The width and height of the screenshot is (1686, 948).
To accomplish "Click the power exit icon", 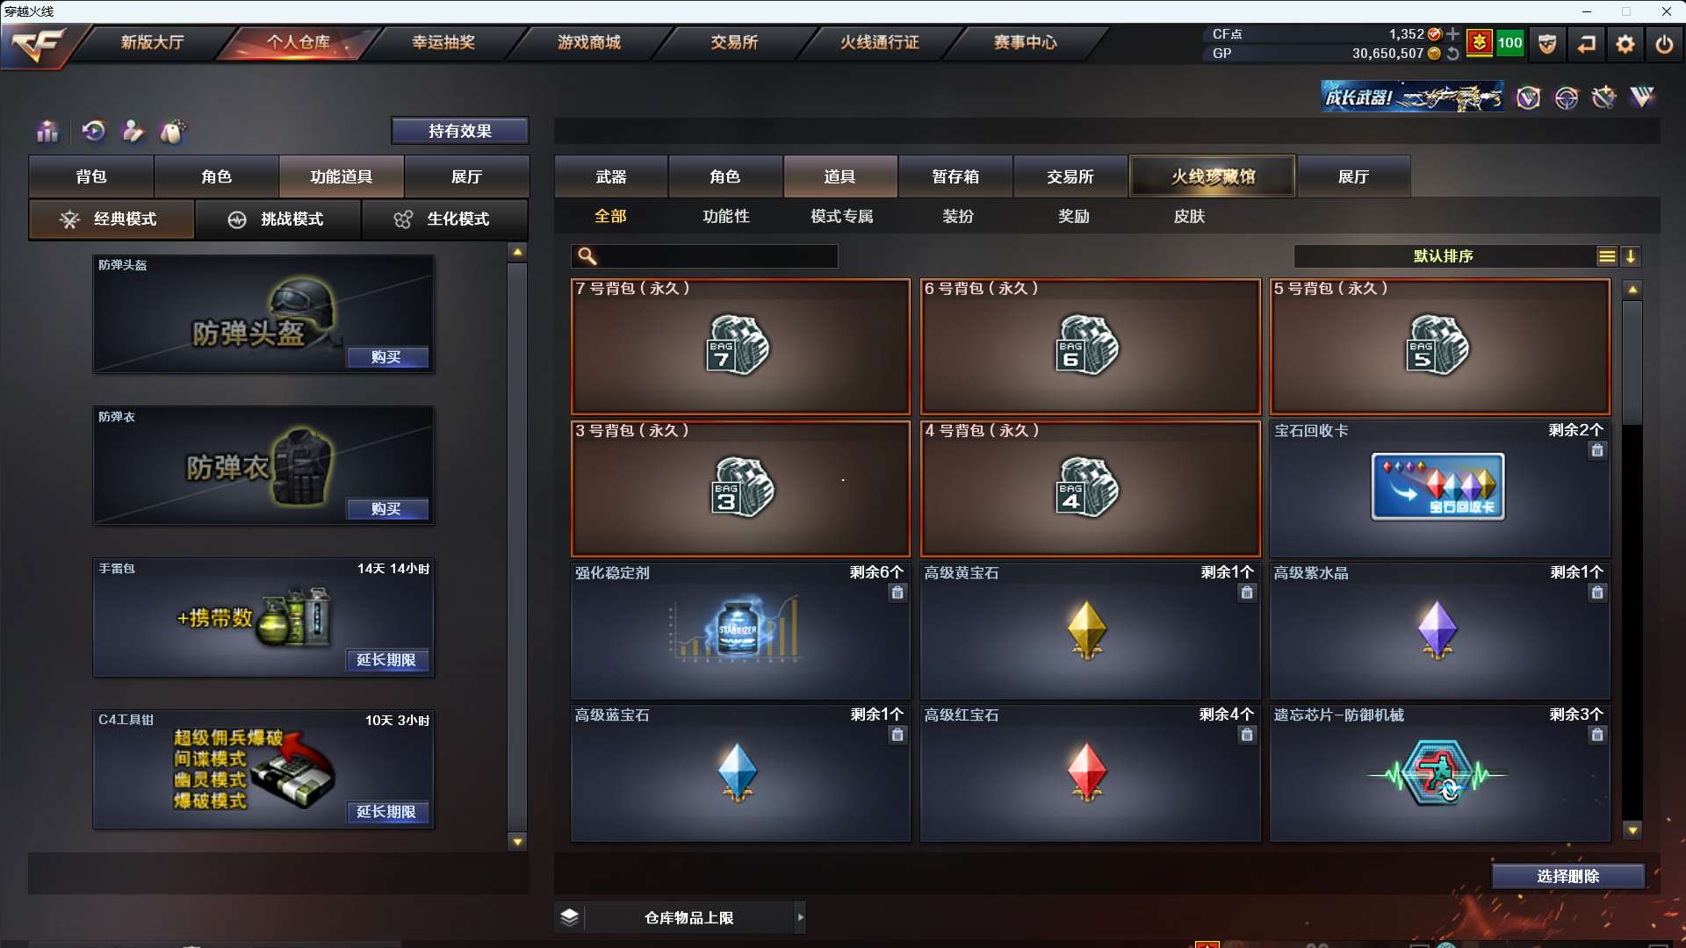I will click(1664, 44).
